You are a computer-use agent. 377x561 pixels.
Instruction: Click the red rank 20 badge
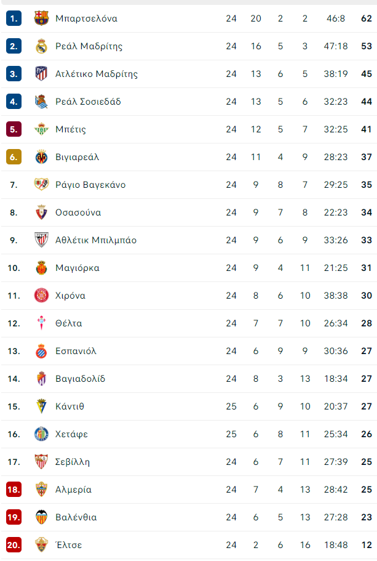pos(14,545)
